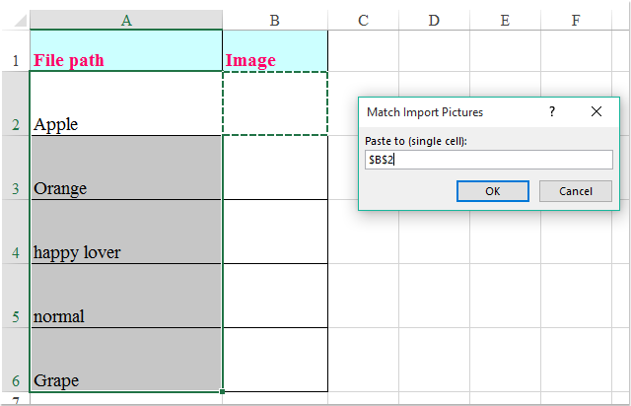Select cell containing Apple
The width and height of the screenshot is (631, 406).
click(x=126, y=103)
